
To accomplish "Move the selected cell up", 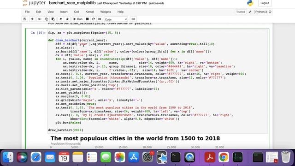I will click(x=61, y=19).
